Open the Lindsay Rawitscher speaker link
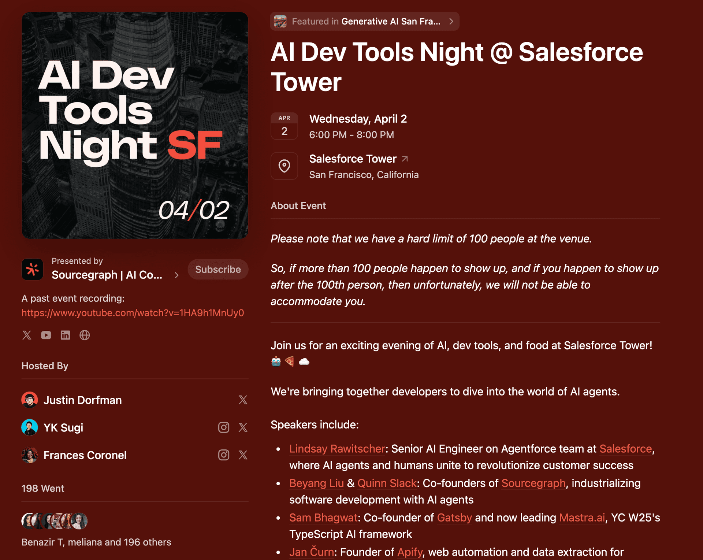Image resolution: width=703 pixels, height=560 pixels. coord(336,449)
